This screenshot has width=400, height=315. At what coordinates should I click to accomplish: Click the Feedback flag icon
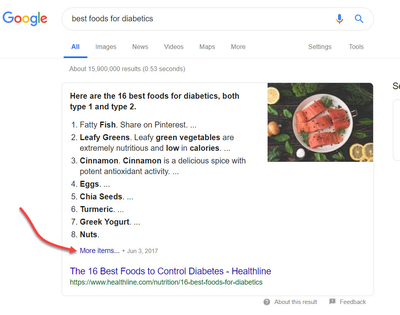point(332,302)
